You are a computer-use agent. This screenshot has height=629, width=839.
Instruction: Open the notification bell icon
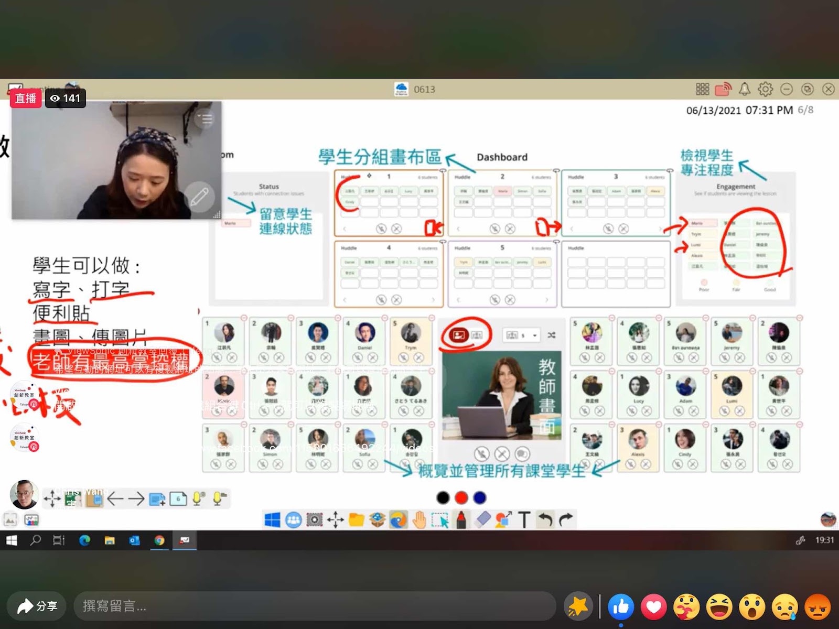point(744,89)
